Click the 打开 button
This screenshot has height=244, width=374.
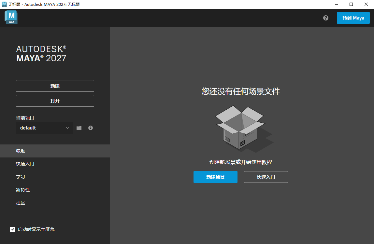(55, 101)
